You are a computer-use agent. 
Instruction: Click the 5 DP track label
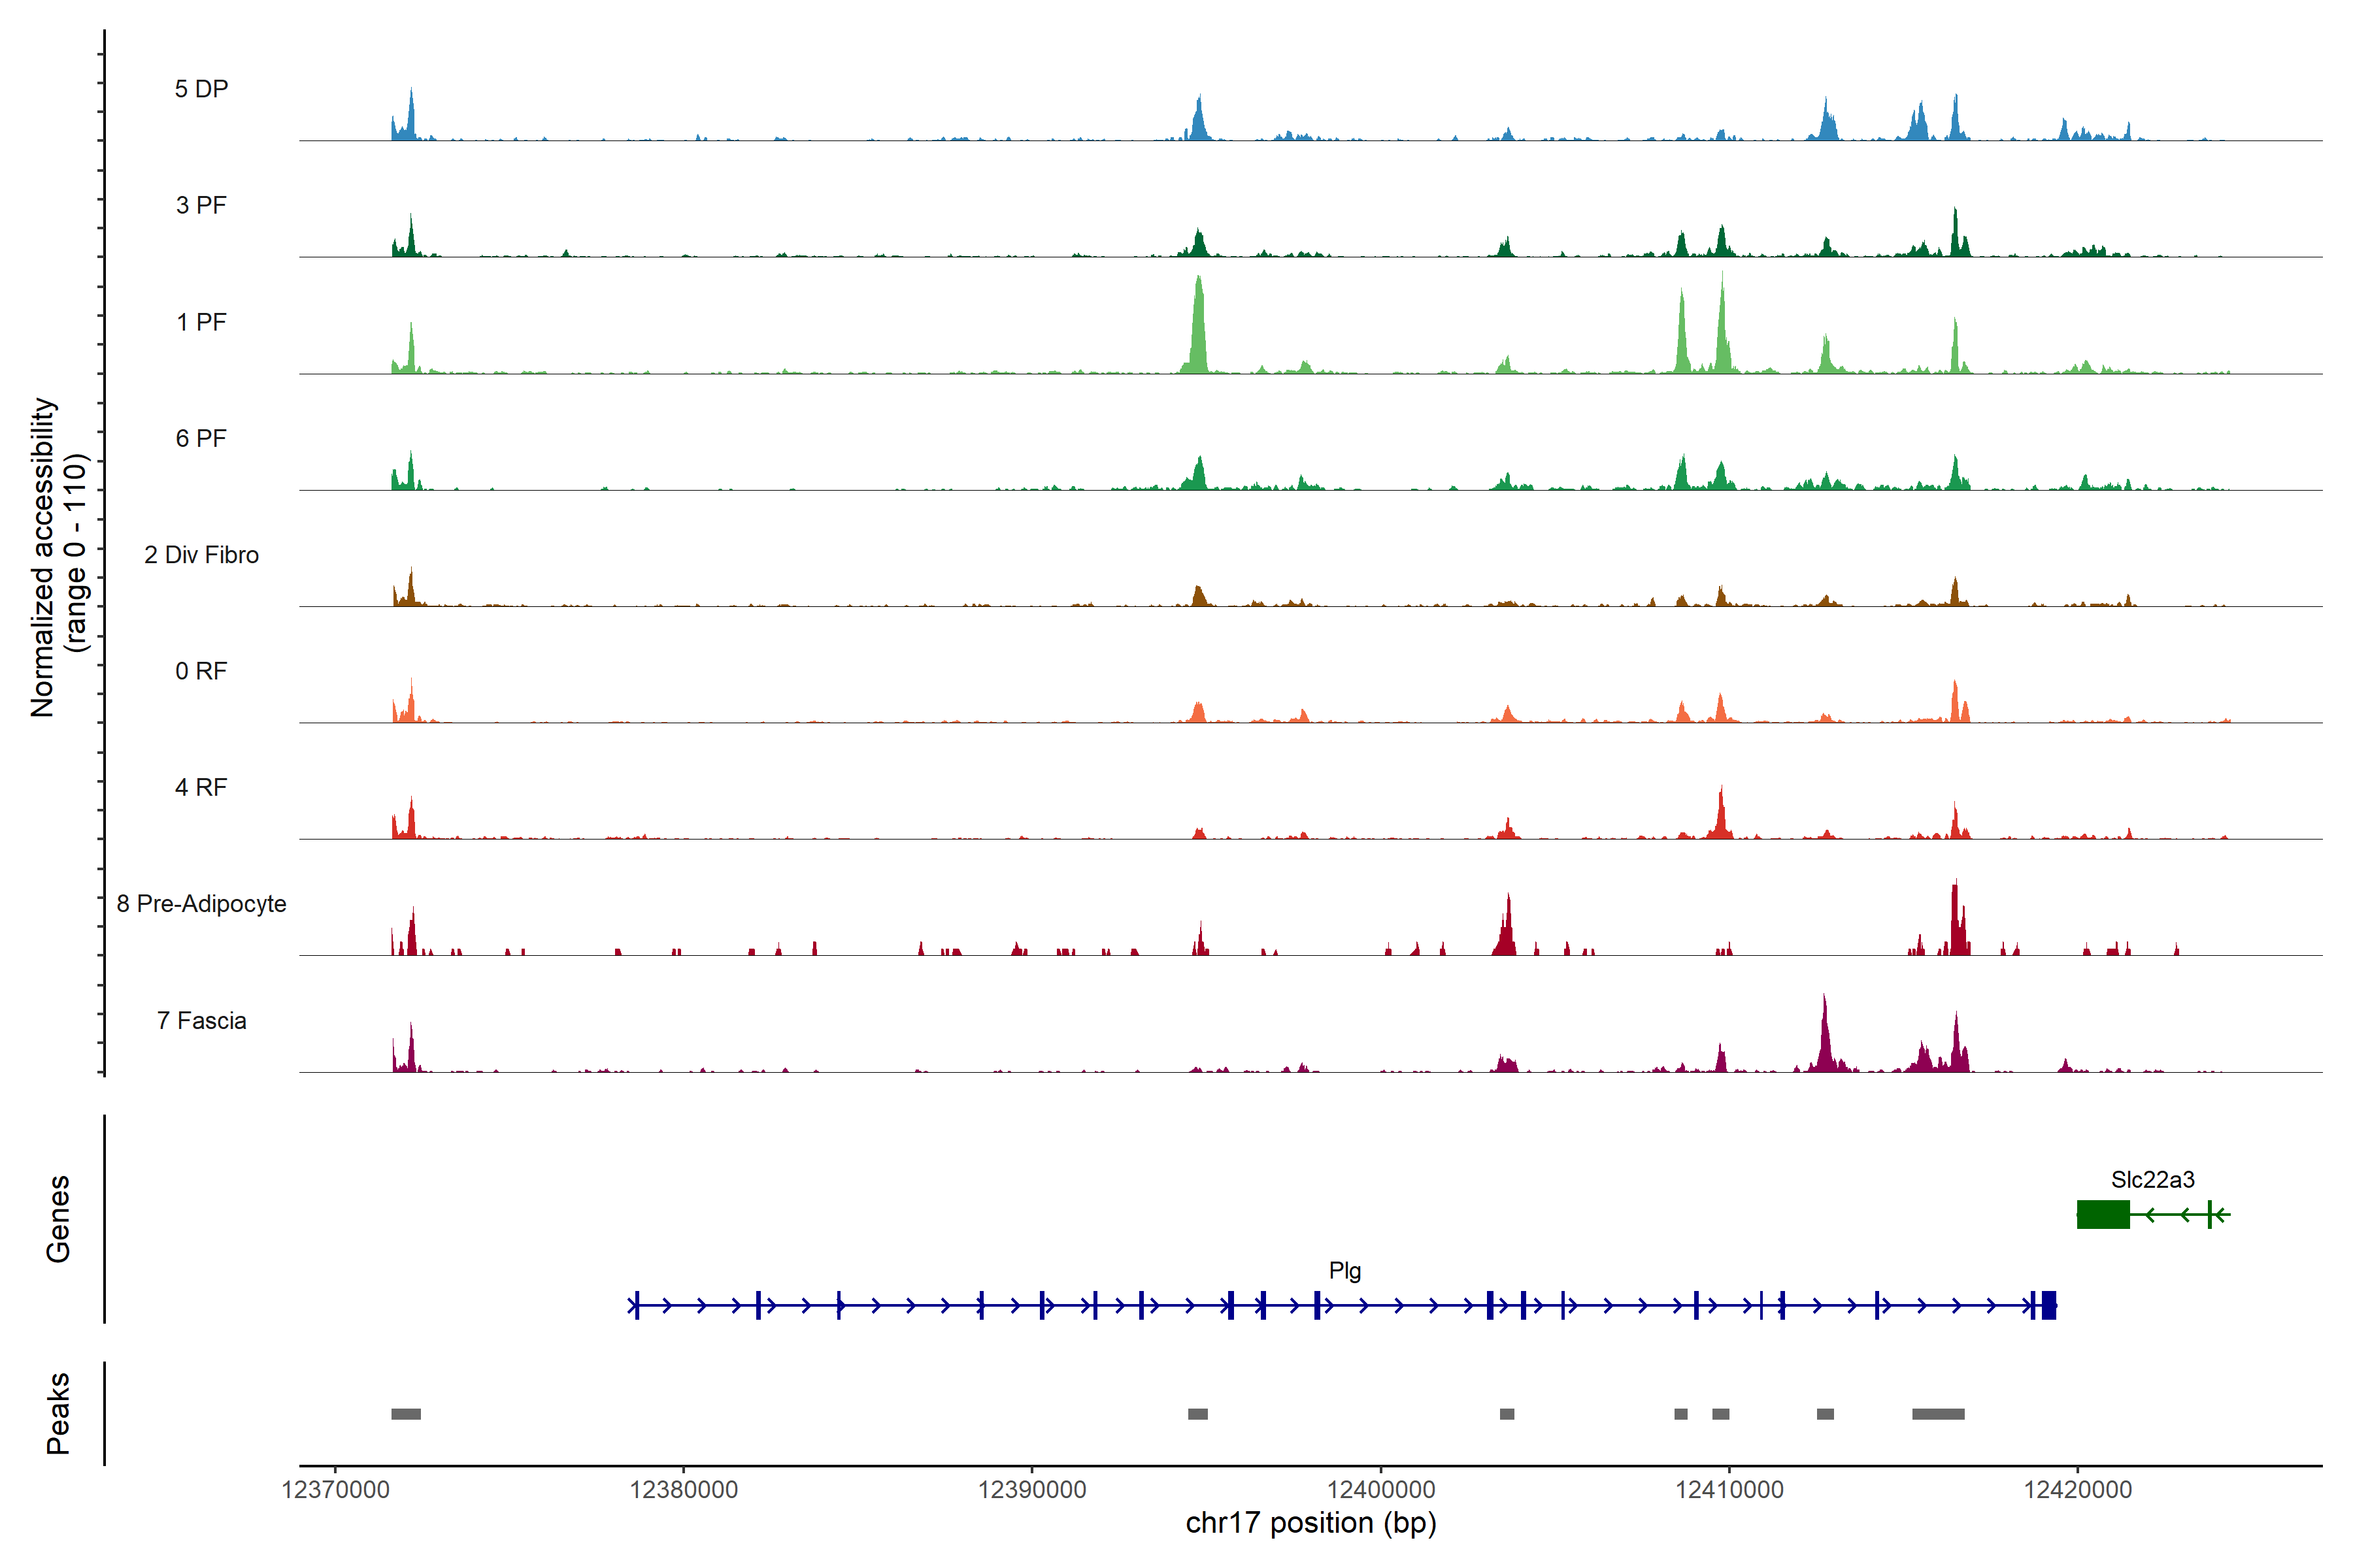coord(201,89)
